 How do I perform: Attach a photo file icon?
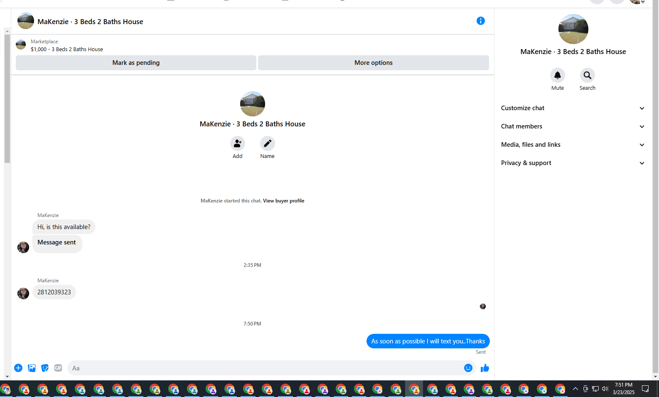[x=32, y=368]
